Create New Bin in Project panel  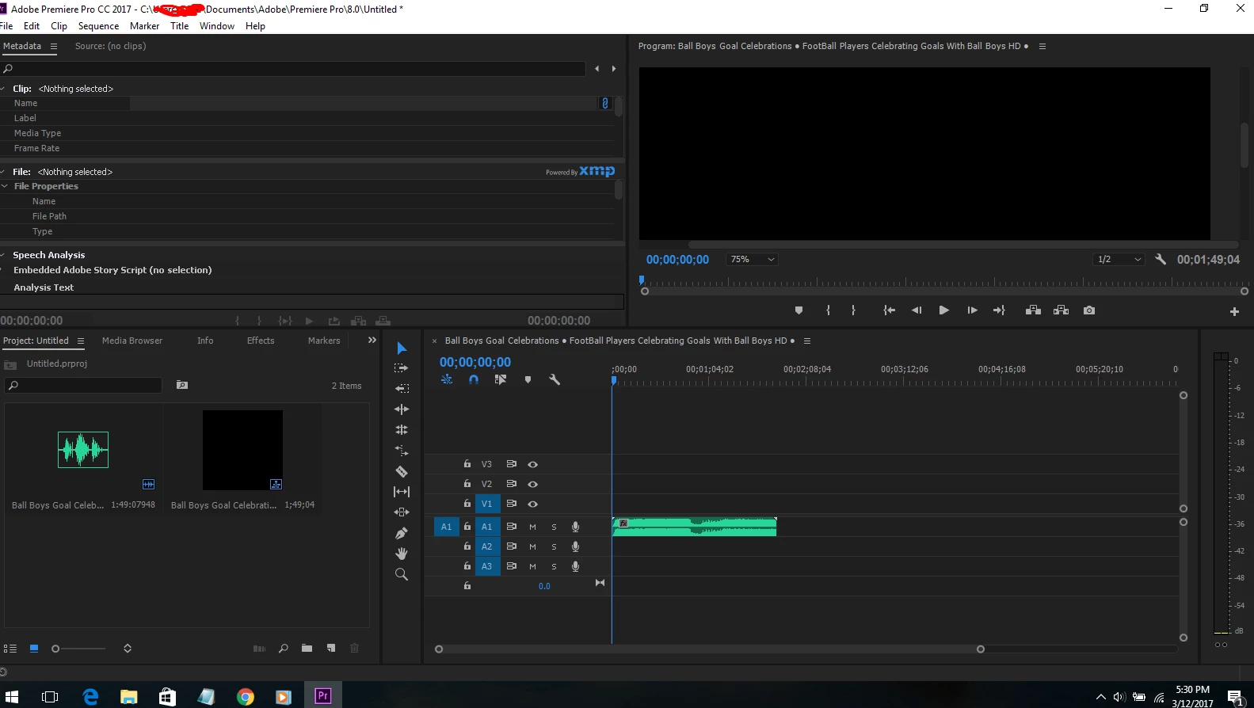pyautogui.click(x=307, y=649)
